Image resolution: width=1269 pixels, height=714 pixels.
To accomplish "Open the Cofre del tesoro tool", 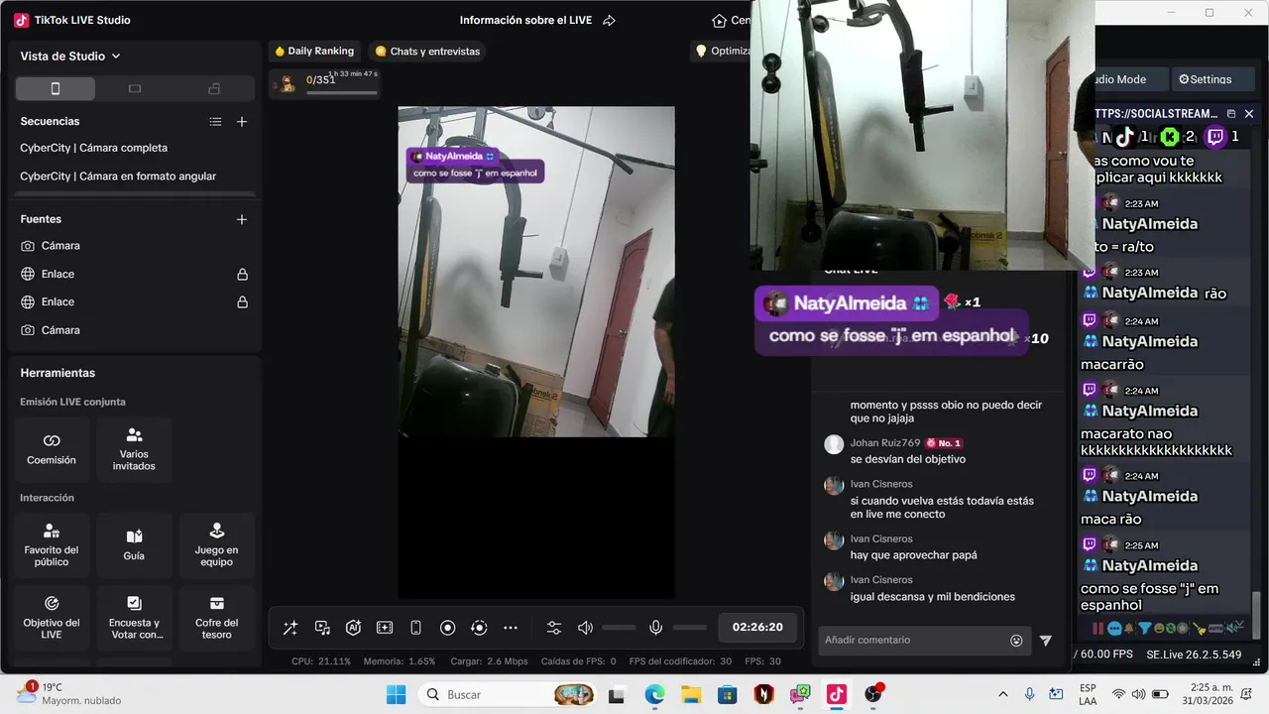I will (x=216, y=618).
